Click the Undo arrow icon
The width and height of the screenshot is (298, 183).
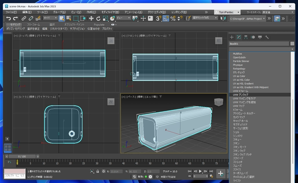coord(8,18)
